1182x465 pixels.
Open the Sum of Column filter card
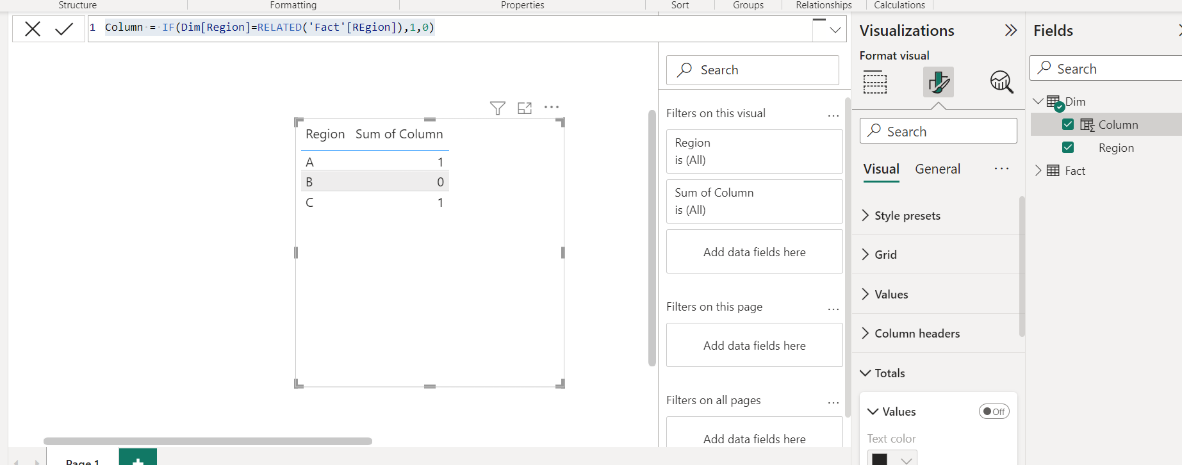[755, 201]
